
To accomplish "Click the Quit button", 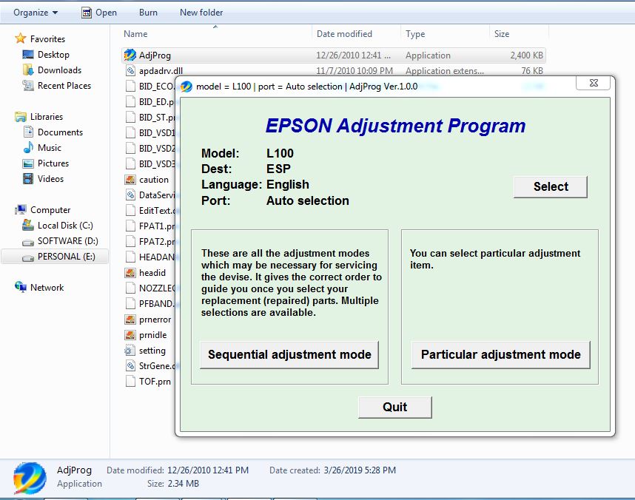I will [x=395, y=407].
